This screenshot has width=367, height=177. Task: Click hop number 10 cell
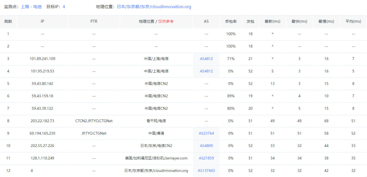[x=8, y=146]
